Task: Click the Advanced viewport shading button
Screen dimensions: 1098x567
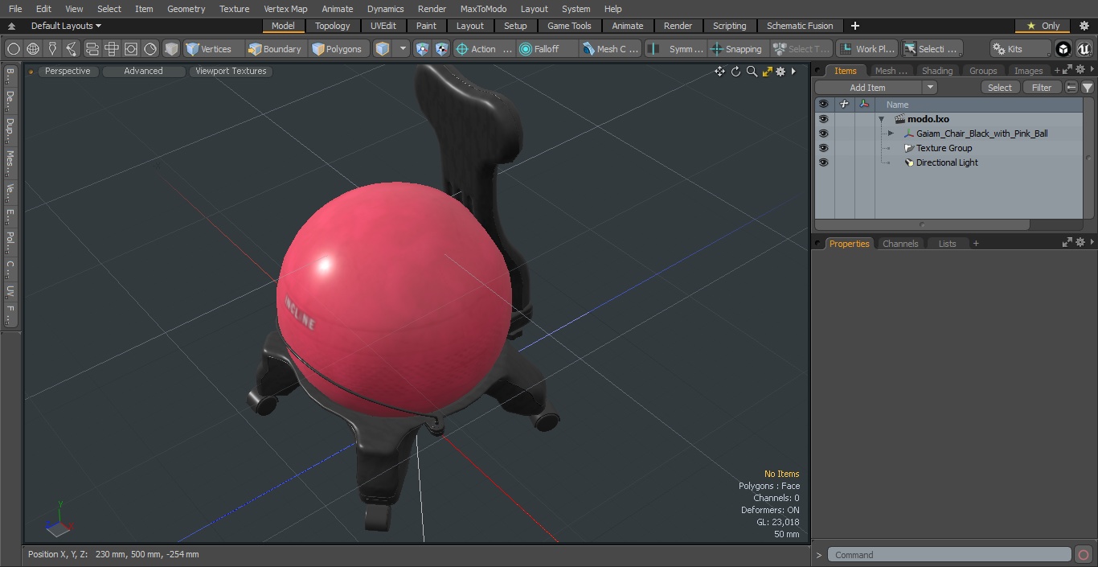Action: [143, 72]
